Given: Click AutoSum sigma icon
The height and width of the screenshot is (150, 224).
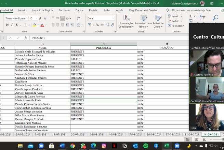Looking at the screenshot, I should pos(191,16).
